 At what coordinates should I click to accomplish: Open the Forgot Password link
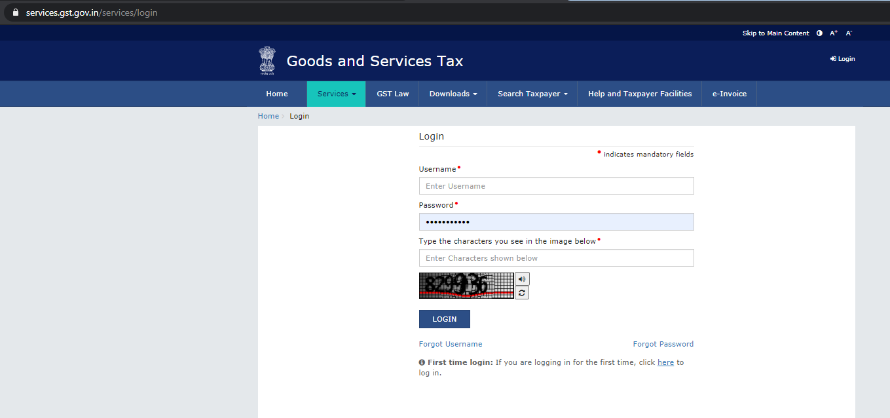click(663, 344)
